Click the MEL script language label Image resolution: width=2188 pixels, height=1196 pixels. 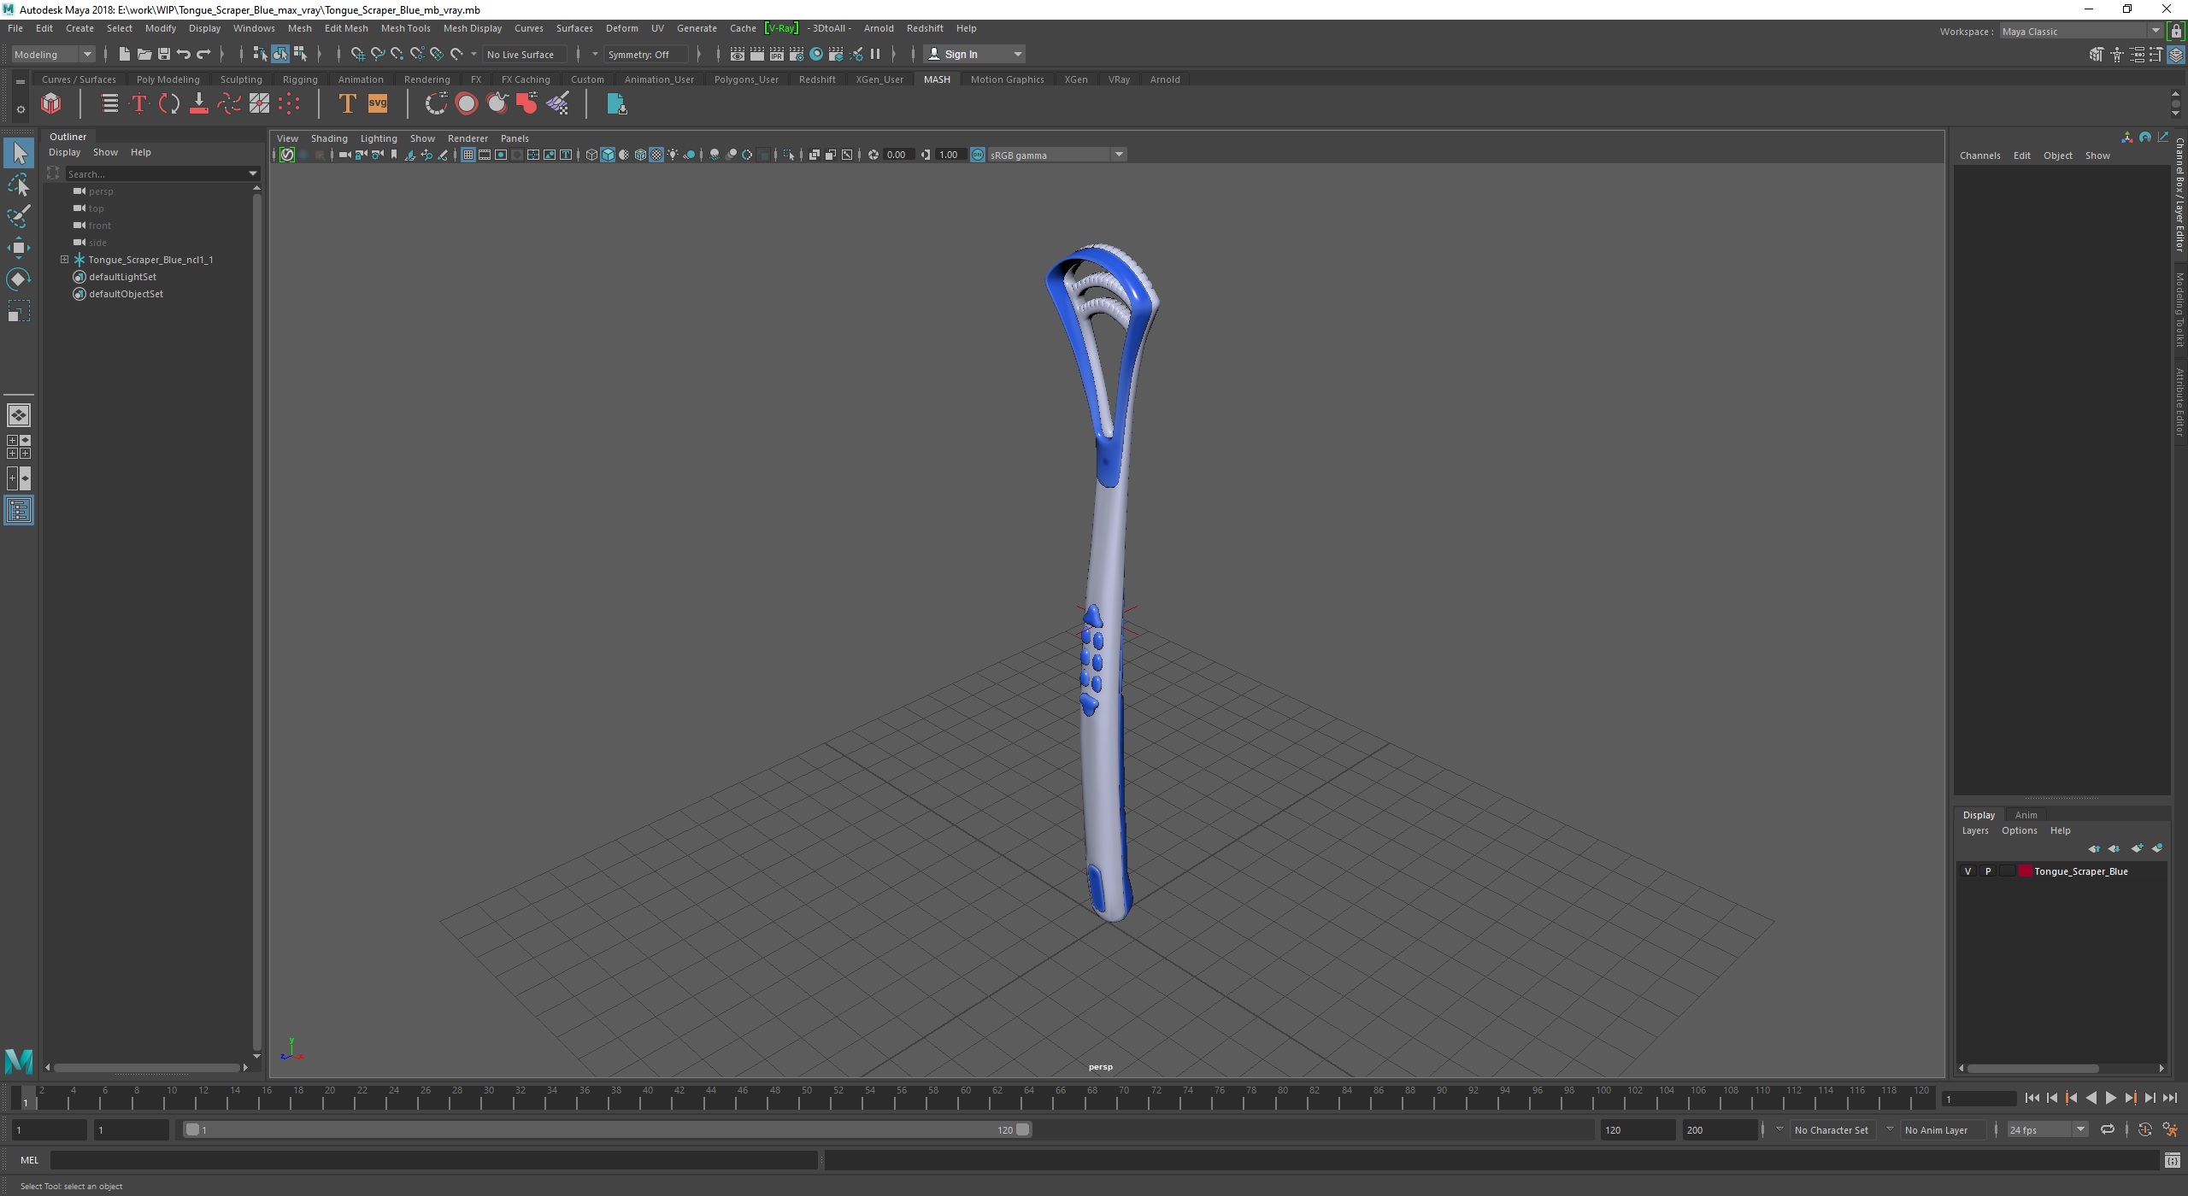click(30, 1160)
